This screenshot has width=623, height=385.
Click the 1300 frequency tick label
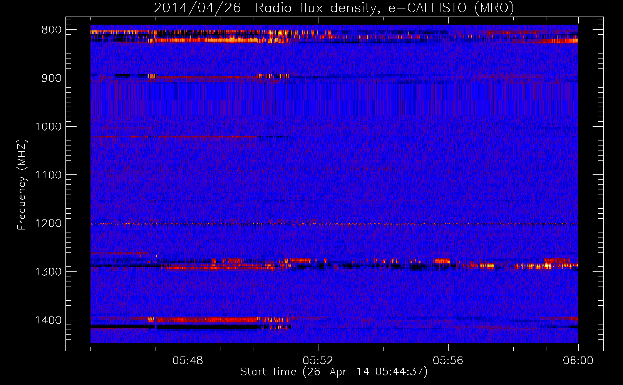pyautogui.click(x=48, y=272)
